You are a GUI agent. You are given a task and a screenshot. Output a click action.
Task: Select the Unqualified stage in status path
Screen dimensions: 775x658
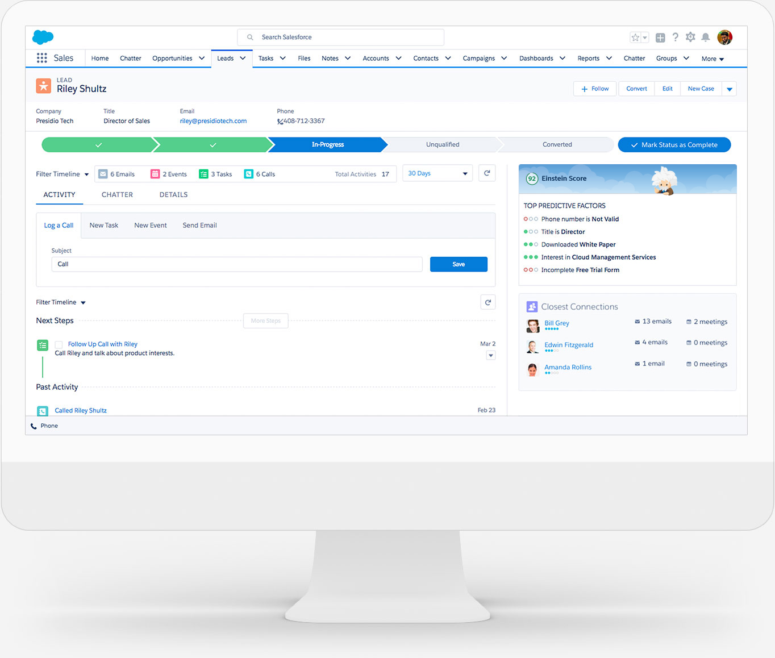click(443, 145)
